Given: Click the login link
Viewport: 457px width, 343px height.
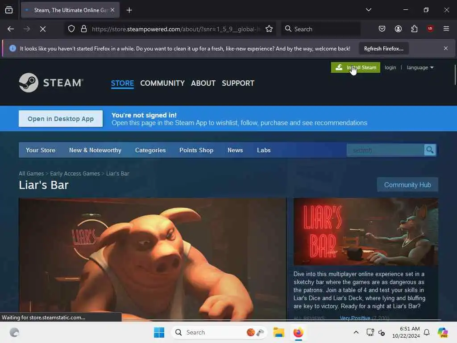Looking at the screenshot, I should (x=390, y=67).
